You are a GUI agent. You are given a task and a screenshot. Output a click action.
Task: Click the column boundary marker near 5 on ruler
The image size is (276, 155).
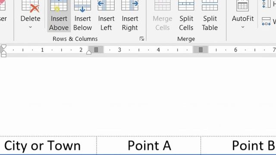[x=201, y=50]
